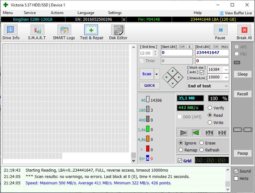Open the Language menu
The image size is (255, 193).
[x=86, y=13]
